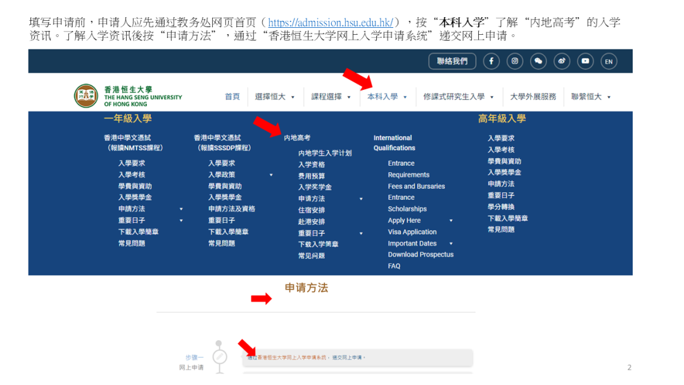Image resolution: width=684 pixels, height=385 pixels.
Task: Open 费用预算 link
Action: tap(312, 175)
